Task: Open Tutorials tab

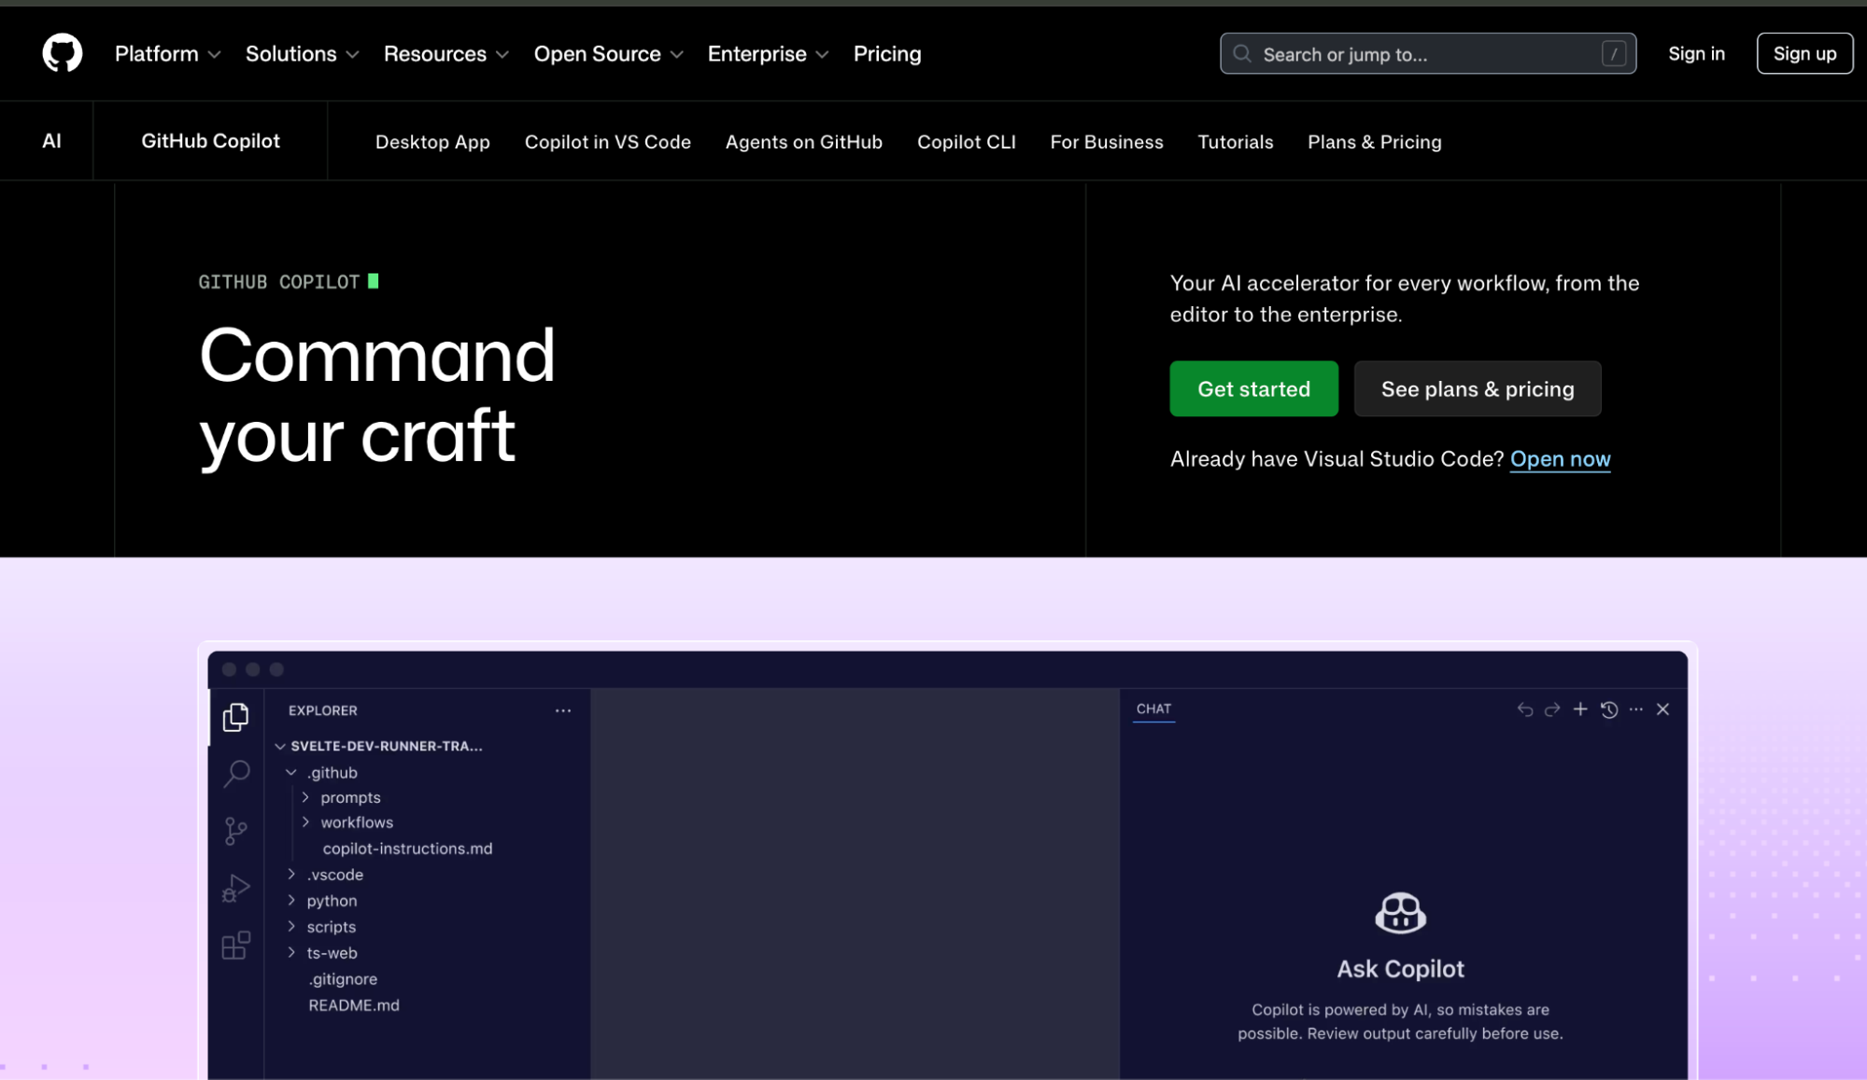Action: pyautogui.click(x=1236, y=142)
